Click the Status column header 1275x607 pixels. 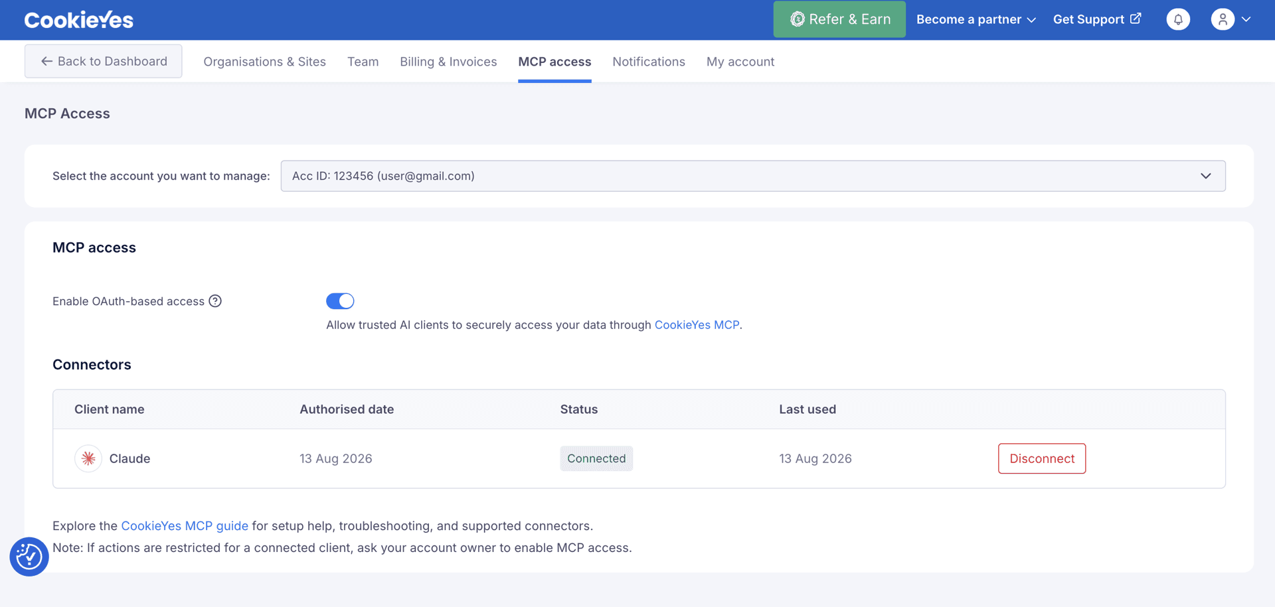pos(579,409)
